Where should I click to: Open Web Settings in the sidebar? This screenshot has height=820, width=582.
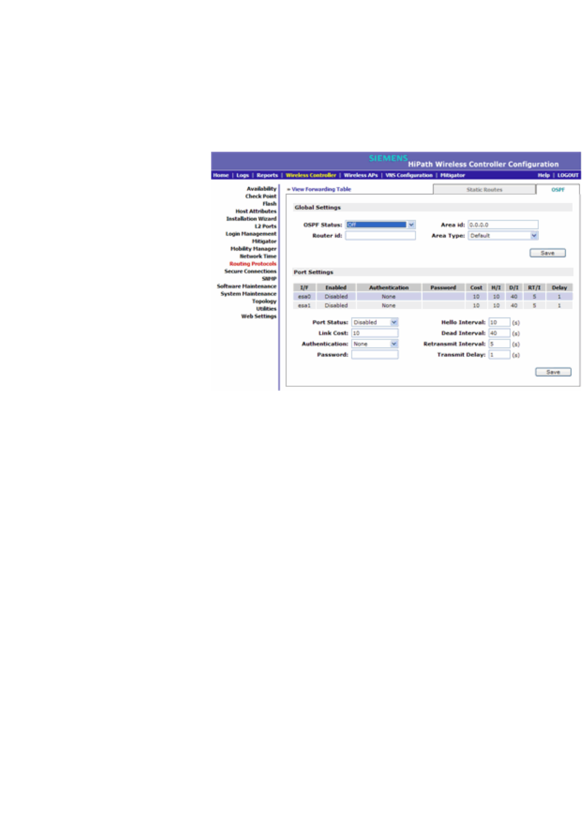point(259,316)
